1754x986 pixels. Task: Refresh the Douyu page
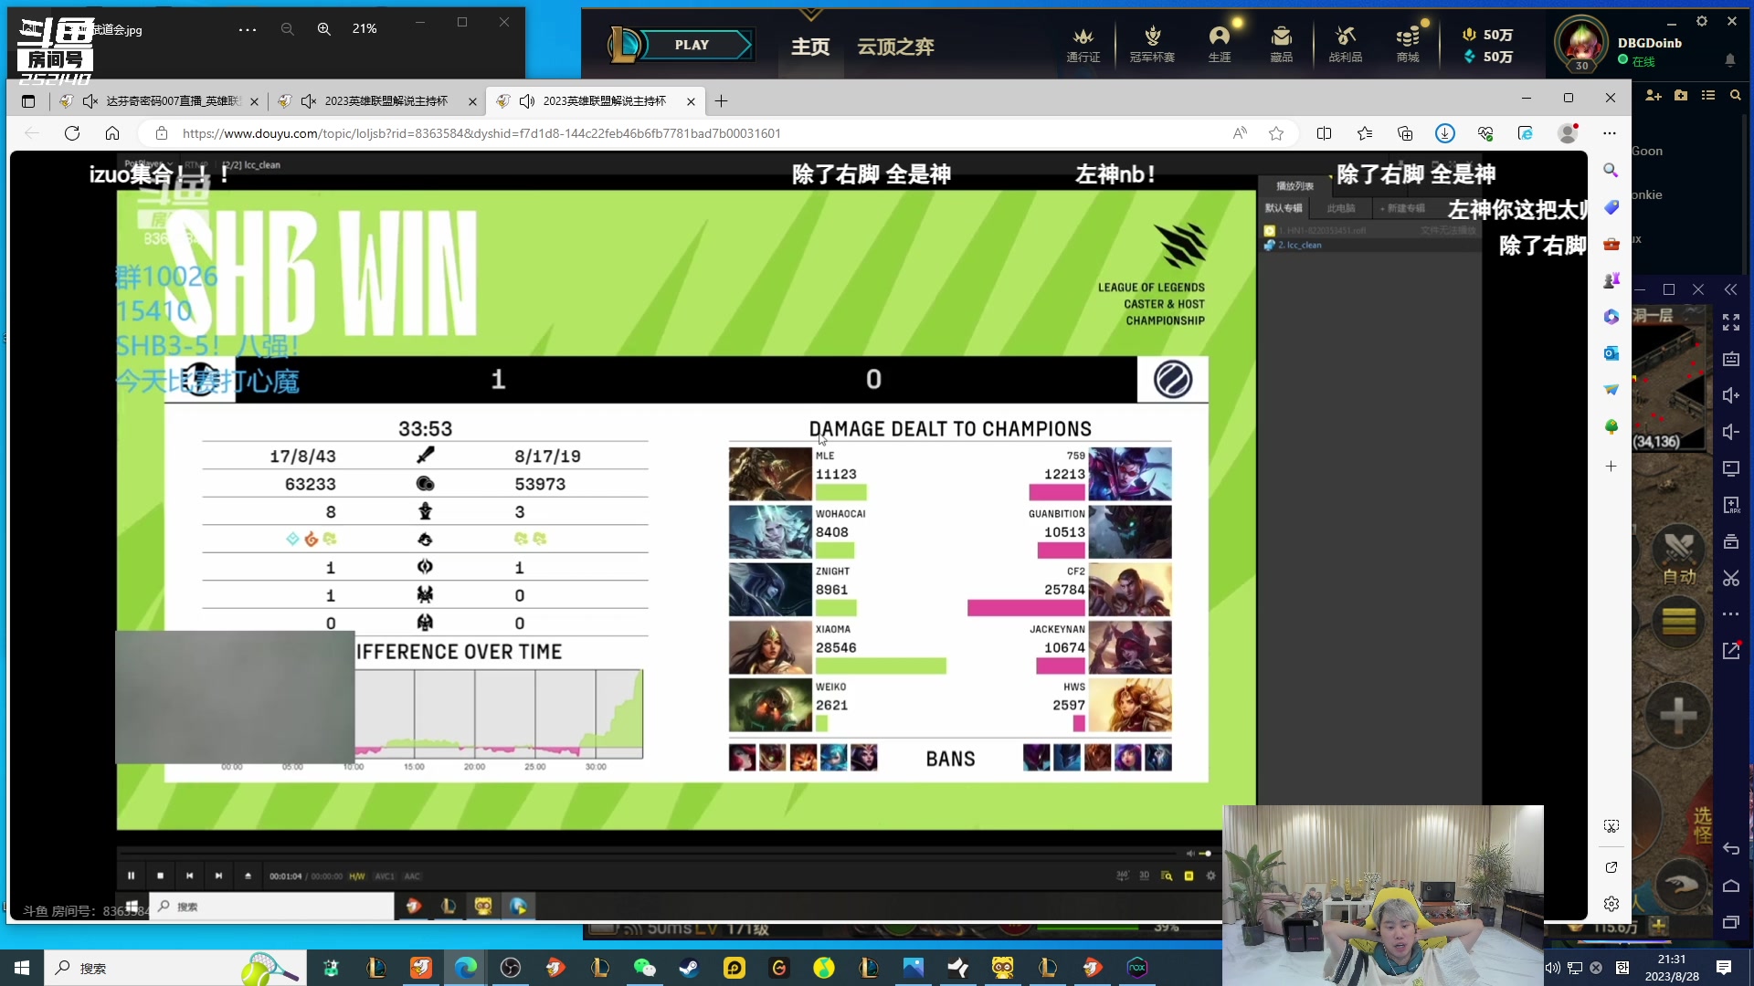72,133
